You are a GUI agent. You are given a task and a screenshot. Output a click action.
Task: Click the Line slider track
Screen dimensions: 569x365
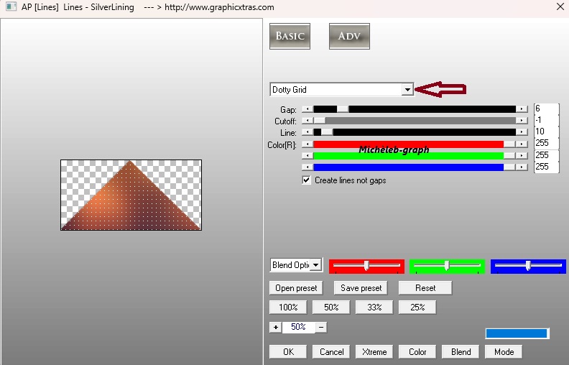click(415, 132)
